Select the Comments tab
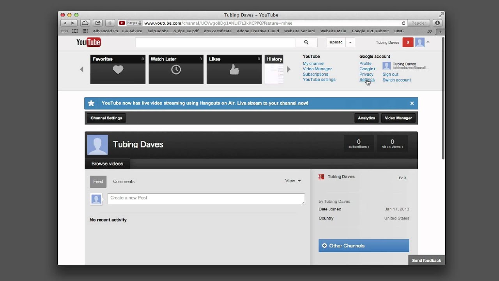Viewport: 499px width, 281px height. coord(124,181)
